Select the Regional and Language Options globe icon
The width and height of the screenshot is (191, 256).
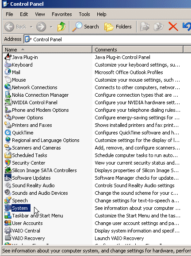[x=8, y=140]
